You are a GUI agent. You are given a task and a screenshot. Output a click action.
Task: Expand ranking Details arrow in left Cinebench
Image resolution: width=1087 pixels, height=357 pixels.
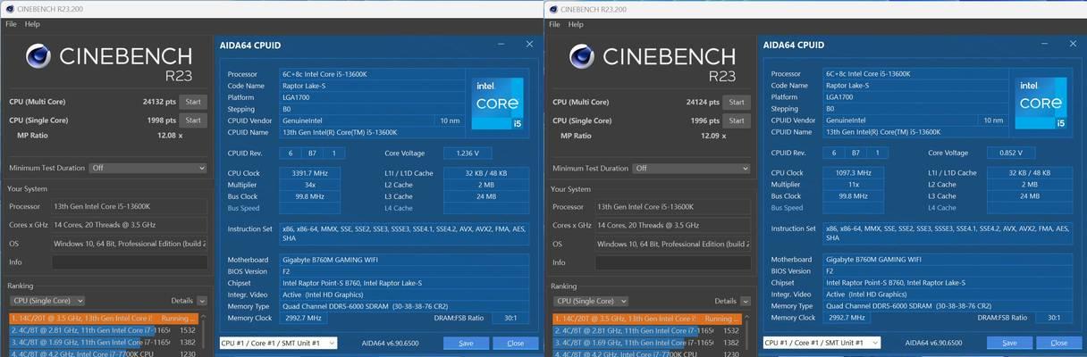coord(202,301)
